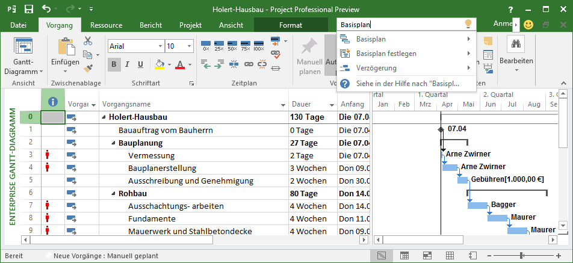Collapse the Holert-Hausbau project summary

point(104,117)
